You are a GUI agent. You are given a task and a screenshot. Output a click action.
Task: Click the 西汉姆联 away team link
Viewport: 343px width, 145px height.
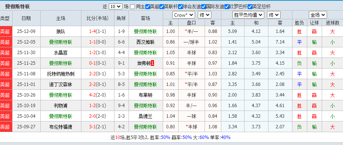pos(146,42)
